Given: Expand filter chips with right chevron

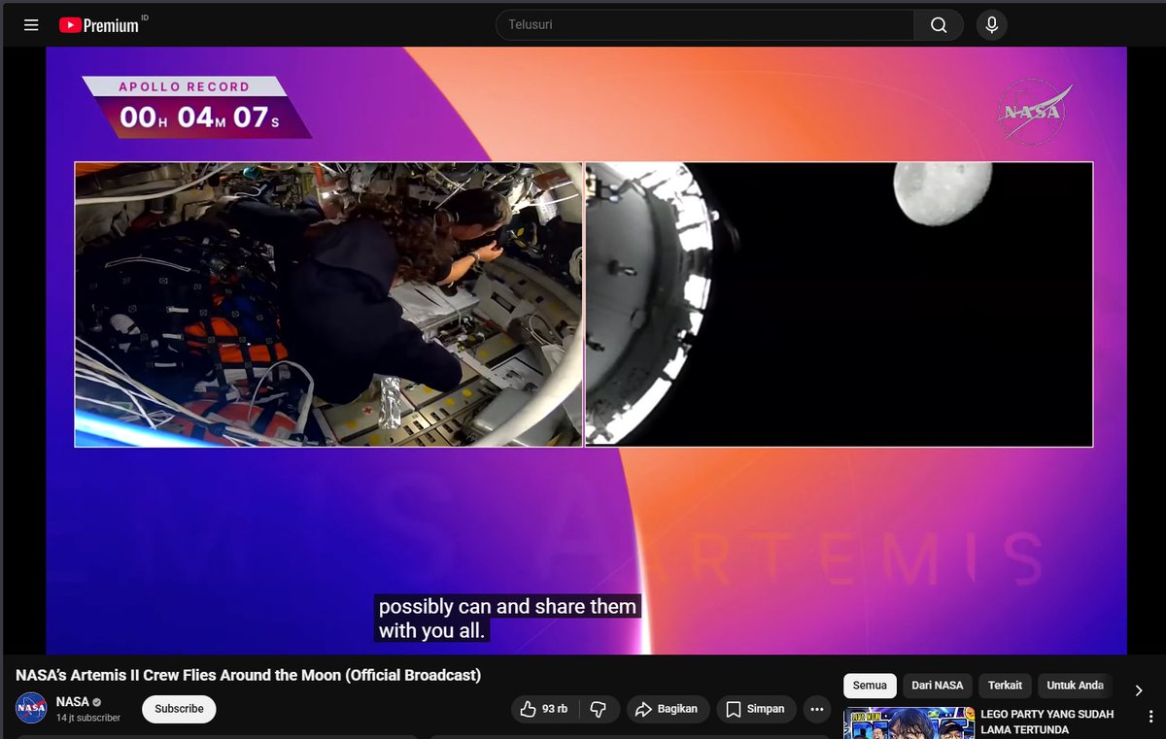Looking at the screenshot, I should (1139, 690).
